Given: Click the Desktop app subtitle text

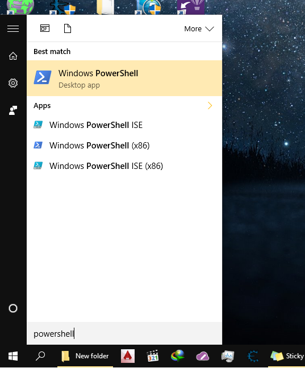Looking at the screenshot, I should tap(79, 85).
